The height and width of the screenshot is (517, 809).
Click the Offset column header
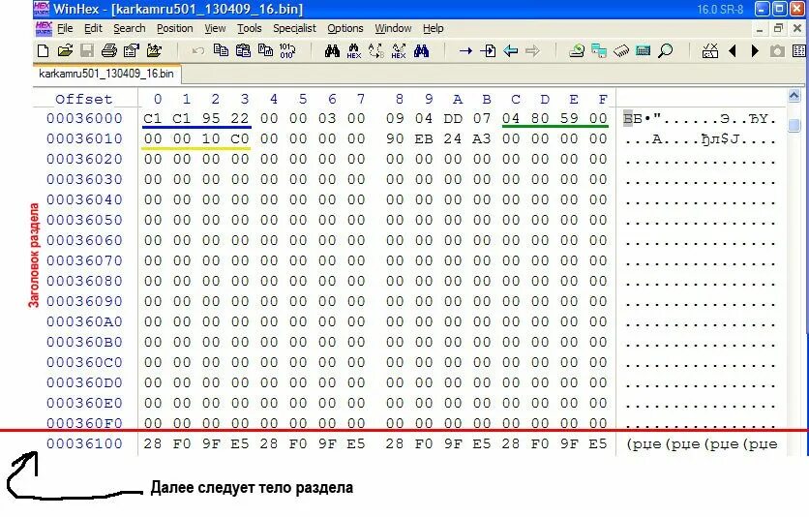click(x=83, y=99)
